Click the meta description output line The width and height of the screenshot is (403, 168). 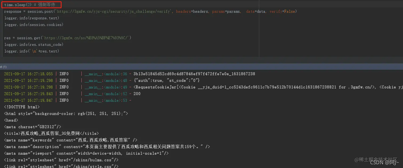107,147
